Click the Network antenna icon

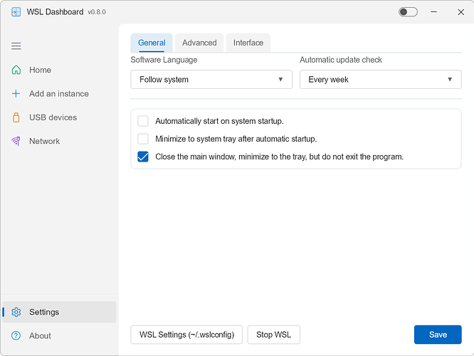tap(16, 141)
